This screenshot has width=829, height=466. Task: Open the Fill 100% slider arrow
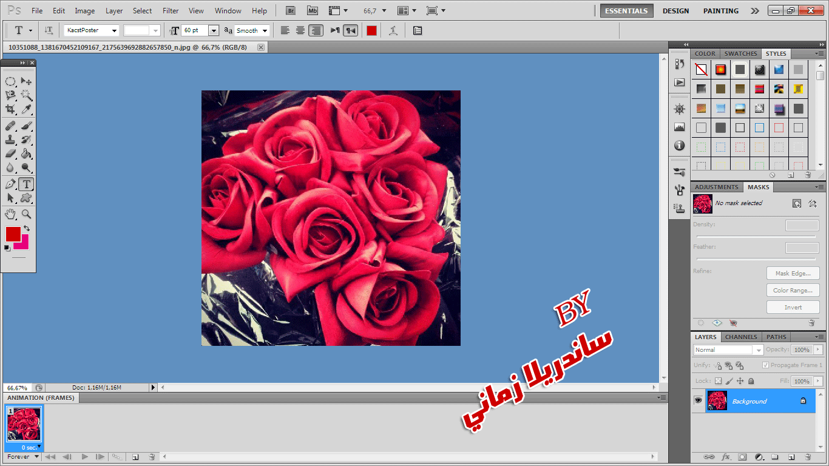pyautogui.click(x=819, y=381)
